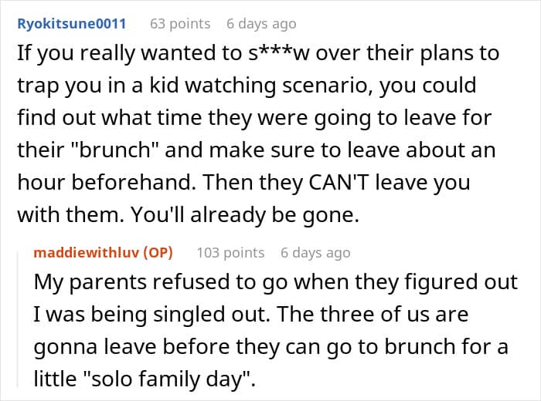The image size is (541, 401).
Task: Click the 63 points score
Action: pyautogui.click(x=180, y=24)
